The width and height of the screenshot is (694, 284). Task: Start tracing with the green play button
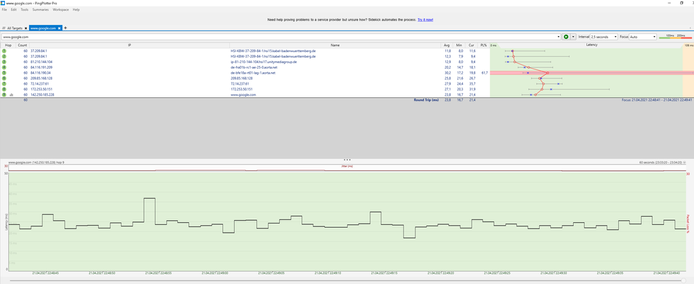coord(565,37)
